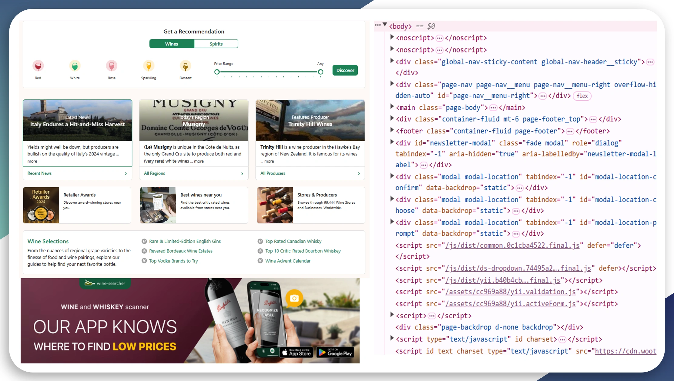Expand the main page-body node

point(392,106)
